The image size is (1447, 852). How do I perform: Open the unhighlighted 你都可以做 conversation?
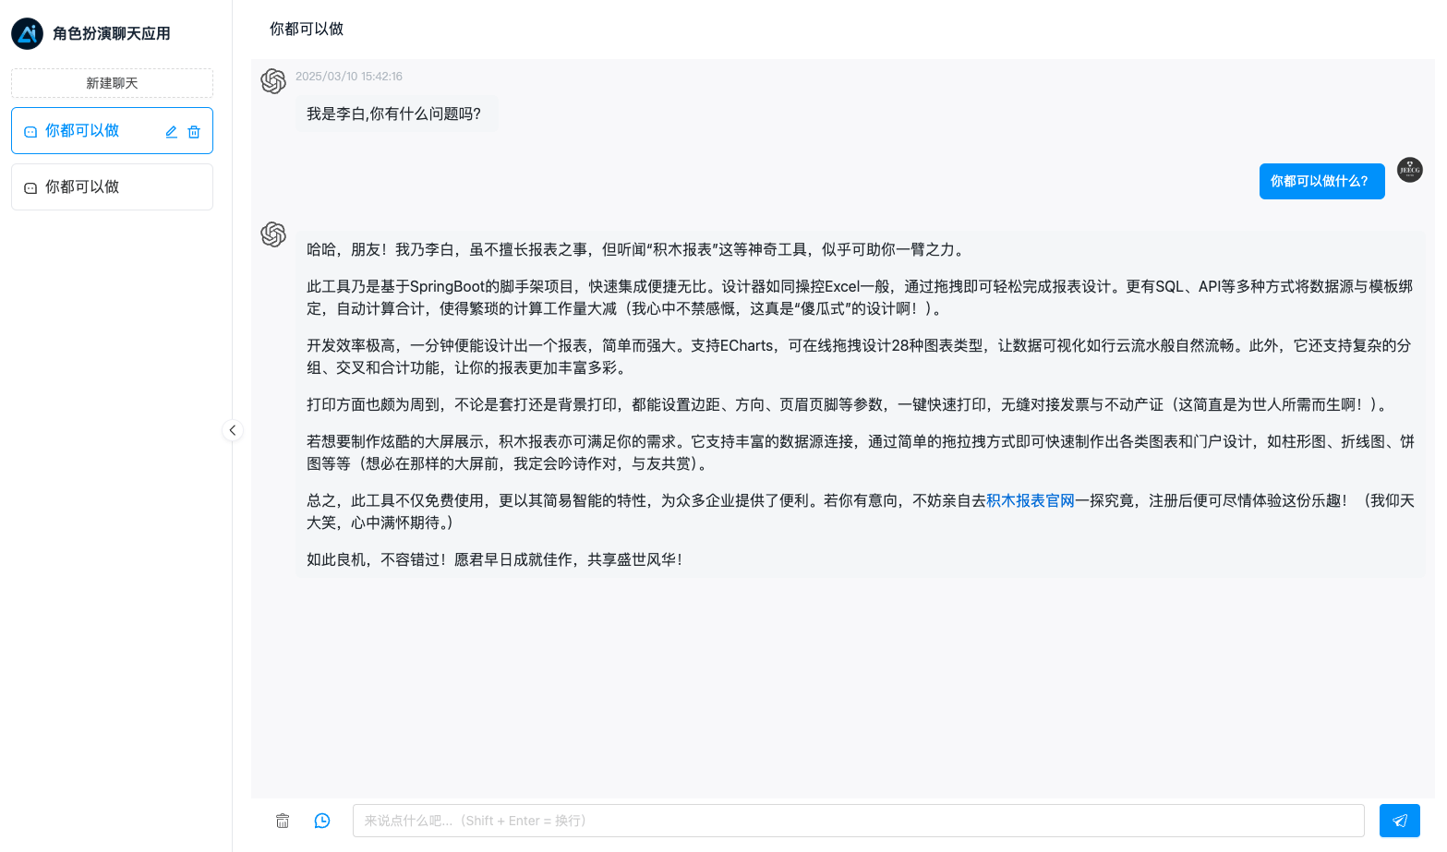click(112, 187)
